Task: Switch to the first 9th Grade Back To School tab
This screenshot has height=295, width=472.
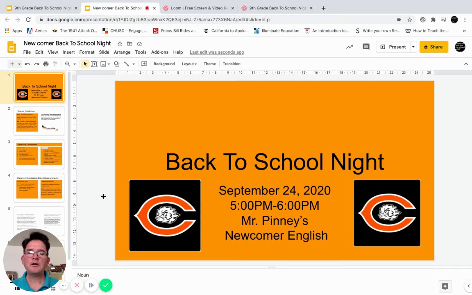Action: pyautogui.click(x=42, y=8)
